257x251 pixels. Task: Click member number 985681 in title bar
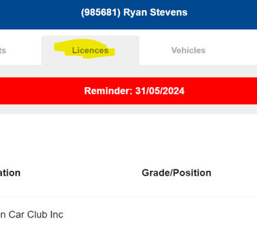[x=101, y=12]
